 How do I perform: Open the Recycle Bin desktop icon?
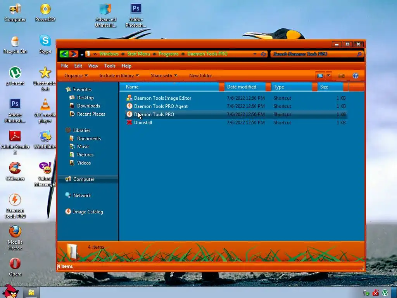[x=15, y=45]
